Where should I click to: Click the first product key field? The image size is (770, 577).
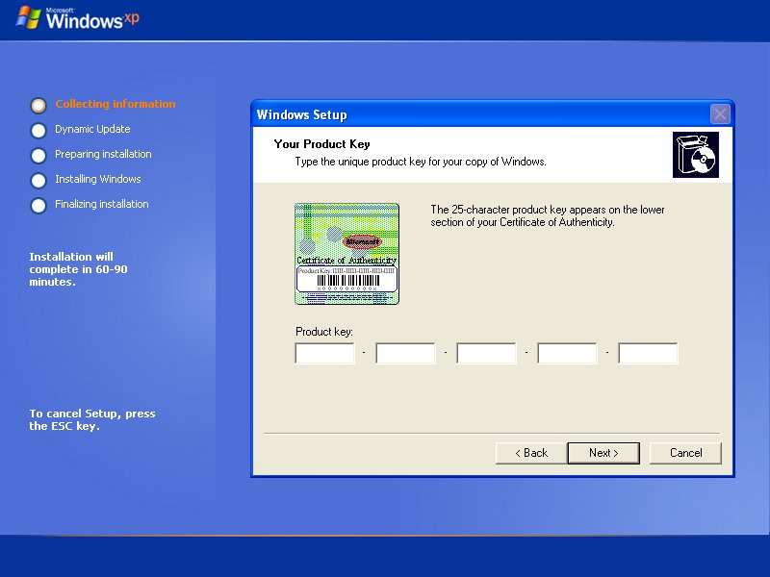[x=324, y=353]
